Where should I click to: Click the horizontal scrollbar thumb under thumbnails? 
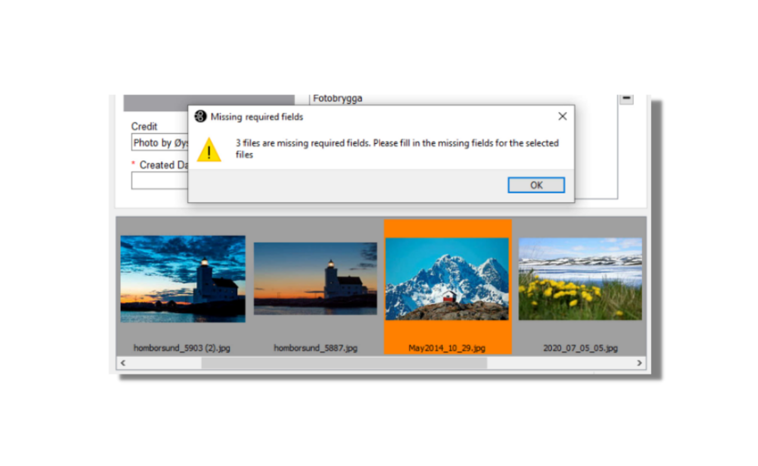[344, 363]
